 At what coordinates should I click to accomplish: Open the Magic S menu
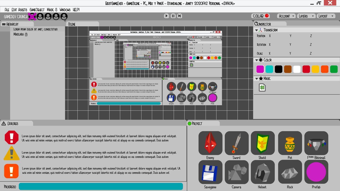click(52, 10)
